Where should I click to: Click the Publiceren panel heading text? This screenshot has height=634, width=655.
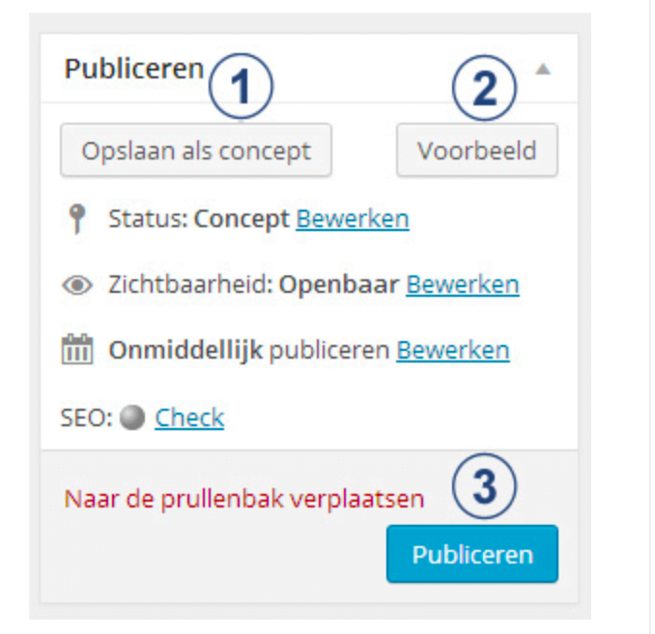(x=134, y=70)
